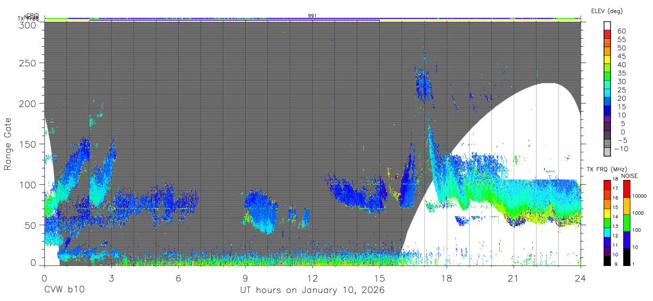Select the -5 tick on the ELEV colorbar
Image resolution: width=653 pixels, height=301 pixels.
tap(622, 140)
